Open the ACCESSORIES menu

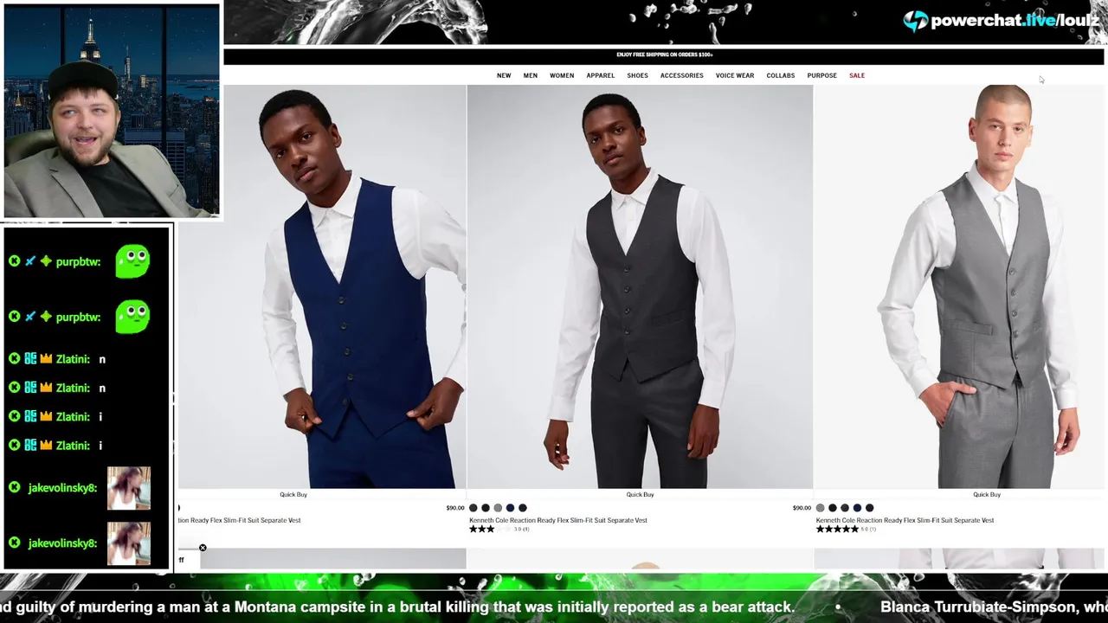(x=682, y=75)
